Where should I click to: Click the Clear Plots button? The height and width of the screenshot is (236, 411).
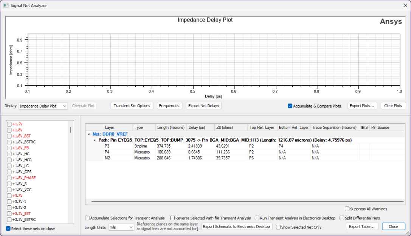point(393,106)
